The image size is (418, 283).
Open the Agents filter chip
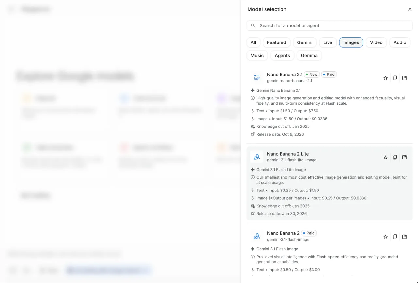[282, 56]
